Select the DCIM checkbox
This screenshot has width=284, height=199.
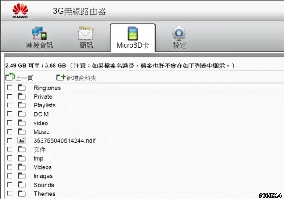(x=9, y=114)
